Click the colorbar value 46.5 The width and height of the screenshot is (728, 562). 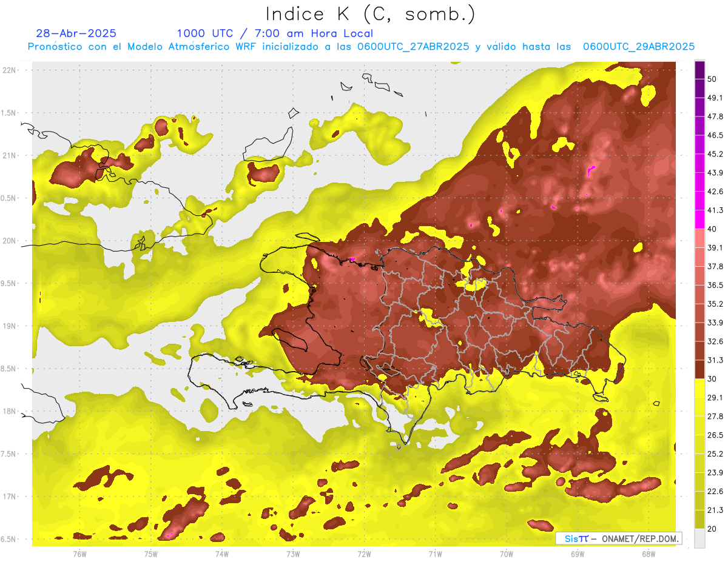715,135
